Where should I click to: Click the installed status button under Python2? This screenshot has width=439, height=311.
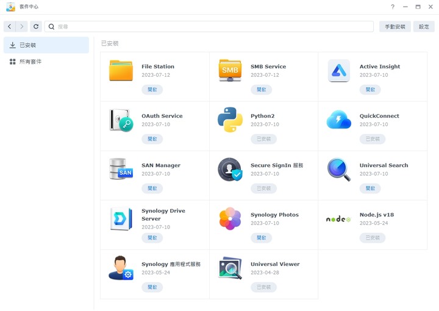pos(264,139)
